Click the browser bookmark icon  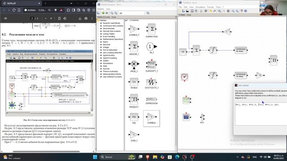tap(19, 10)
